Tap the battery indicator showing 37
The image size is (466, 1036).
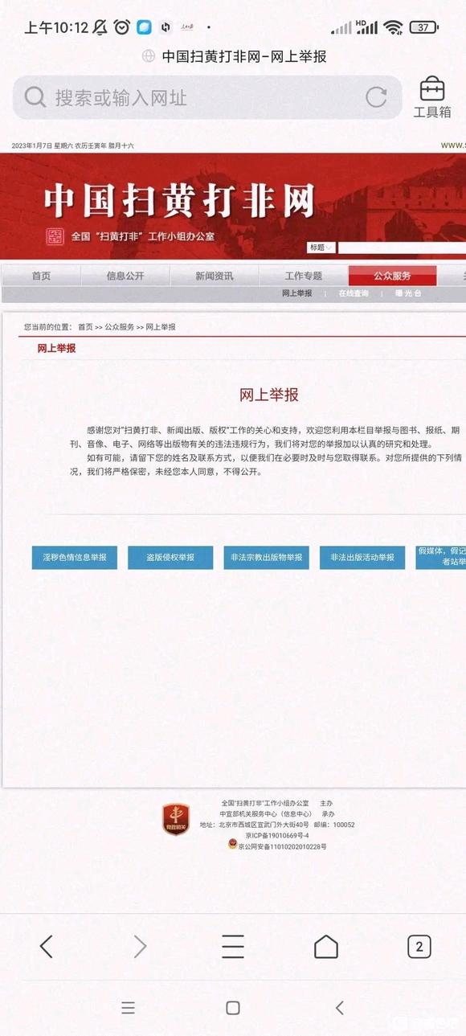pos(423,27)
